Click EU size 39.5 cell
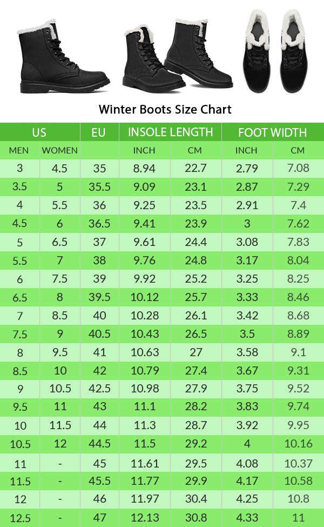The image size is (324, 527). pos(99,297)
